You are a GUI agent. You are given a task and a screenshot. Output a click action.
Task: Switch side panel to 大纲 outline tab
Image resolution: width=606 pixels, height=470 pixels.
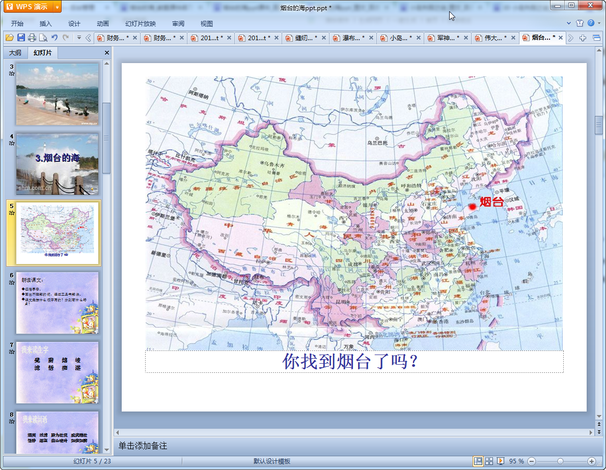15,52
